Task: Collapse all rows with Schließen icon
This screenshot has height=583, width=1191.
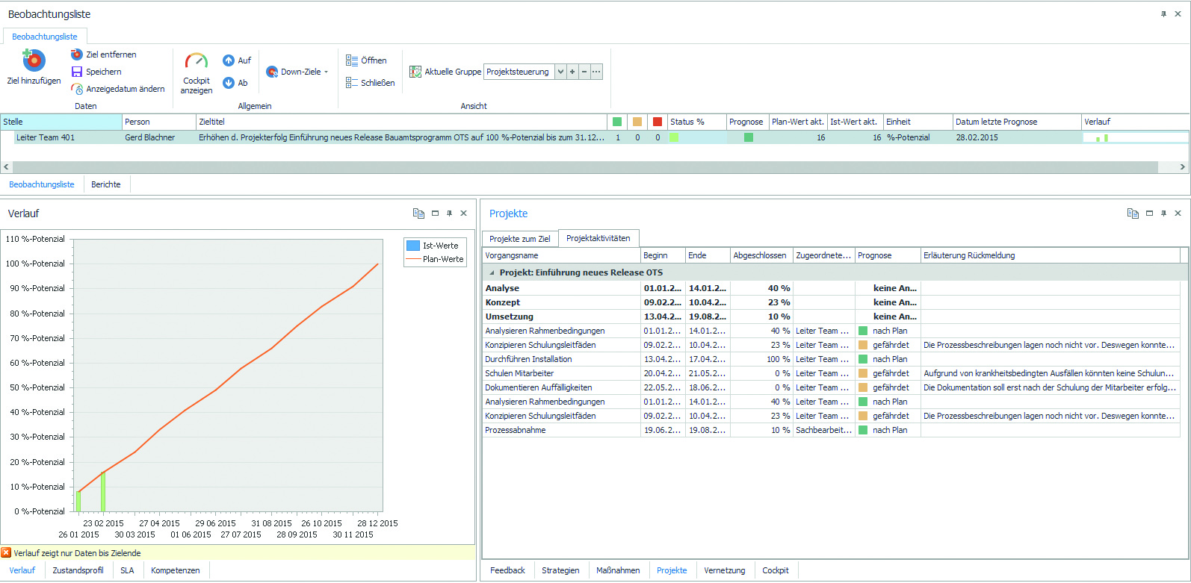Action: click(x=352, y=83)
